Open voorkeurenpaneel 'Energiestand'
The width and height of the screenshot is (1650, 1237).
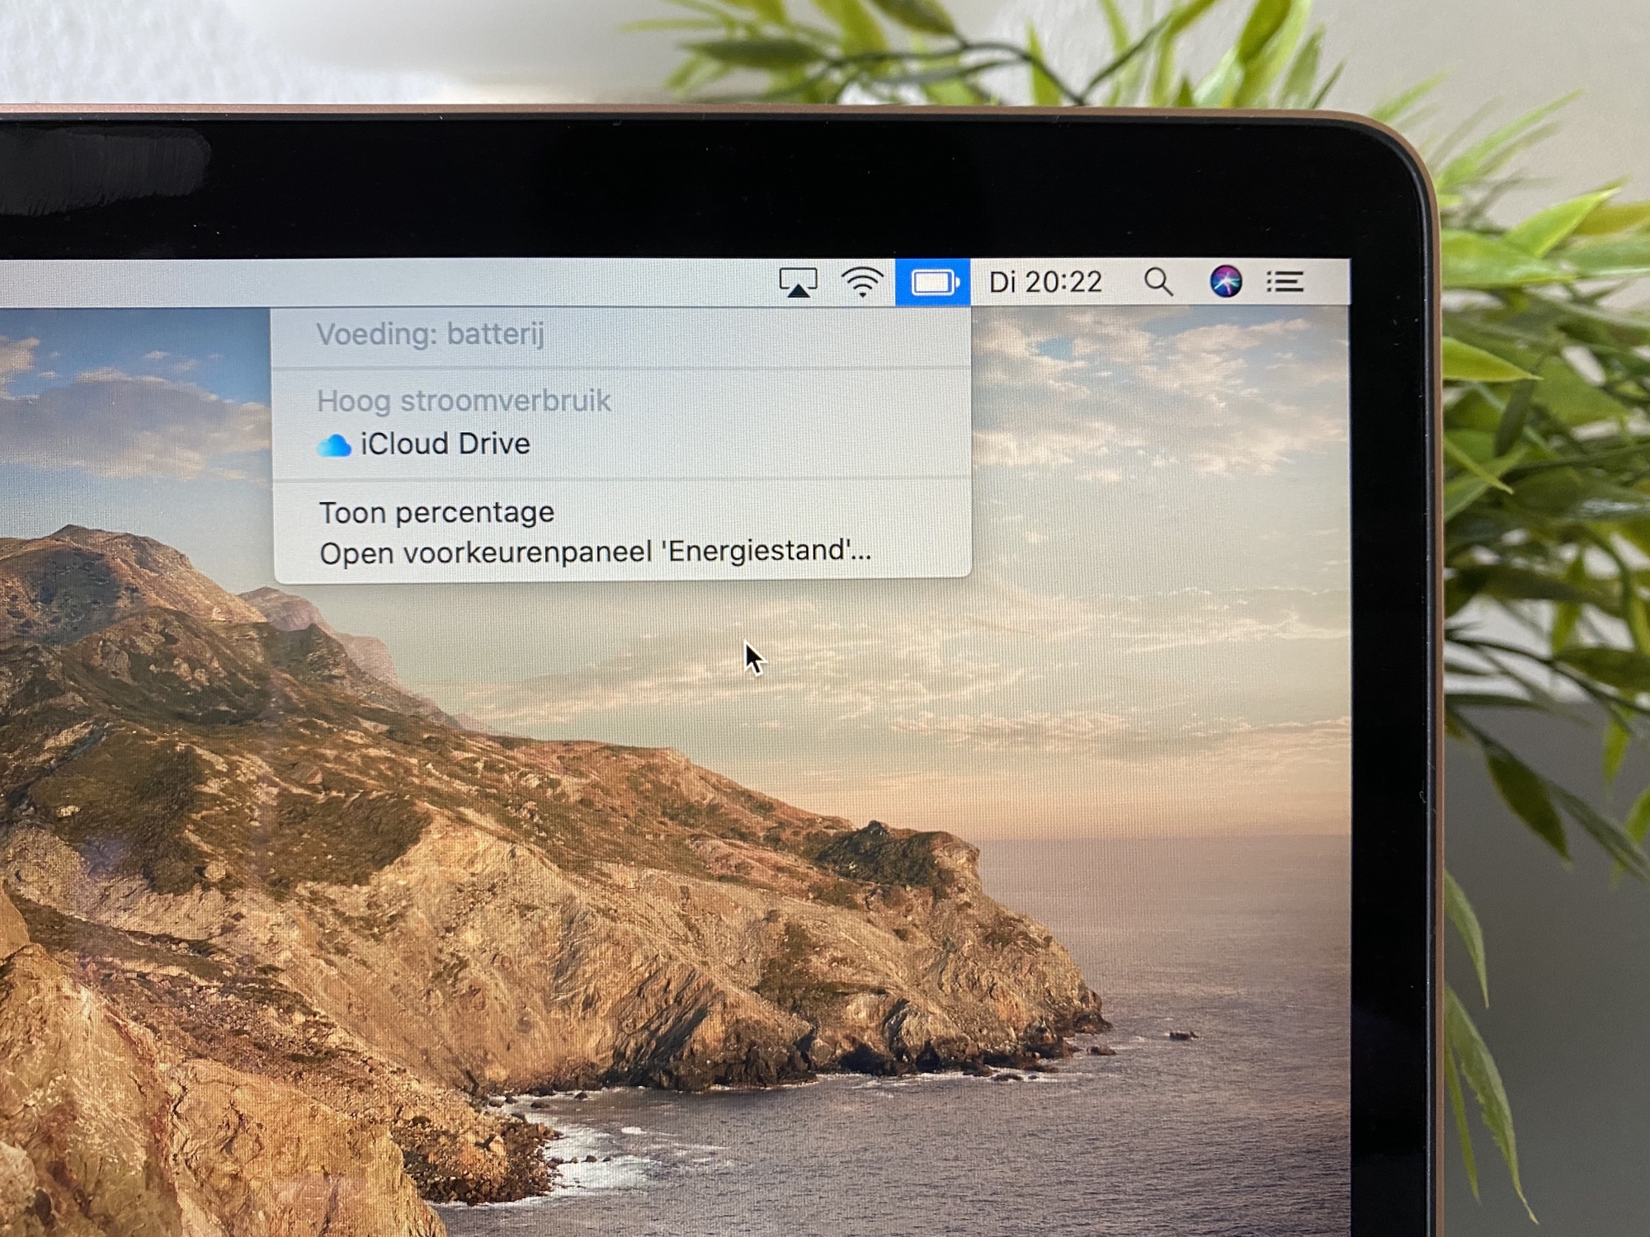coord(595,552)
